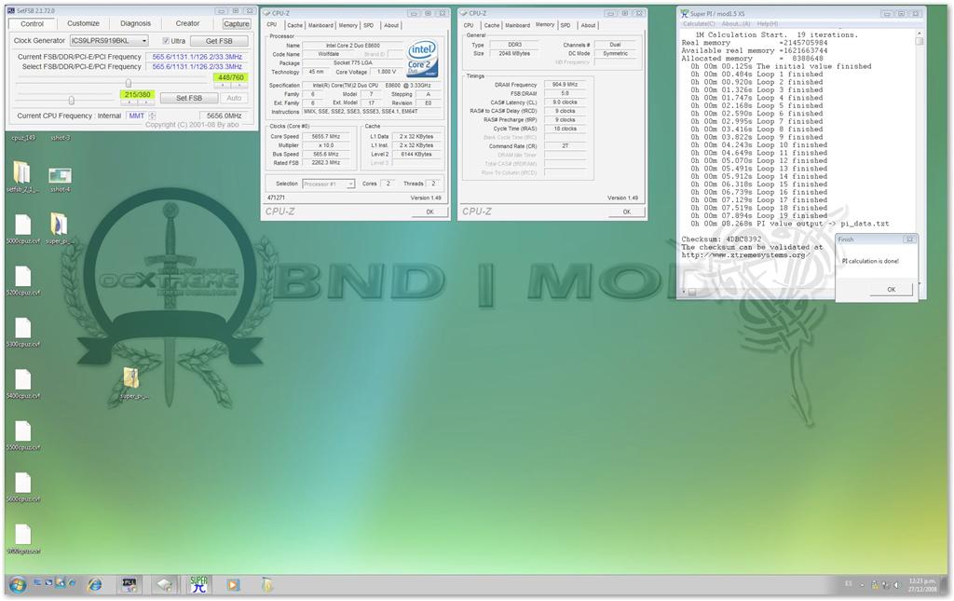
Task: Click the lower FSB slider thumb
Action: pos(71,100)
